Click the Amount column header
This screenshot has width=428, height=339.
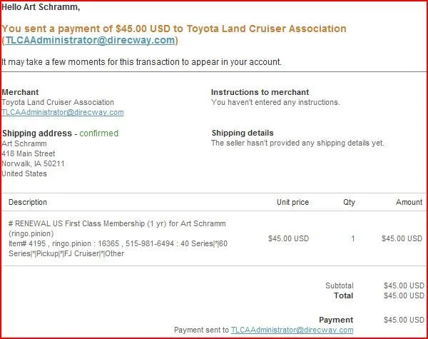pyautogui.click(x=409, y=202)
